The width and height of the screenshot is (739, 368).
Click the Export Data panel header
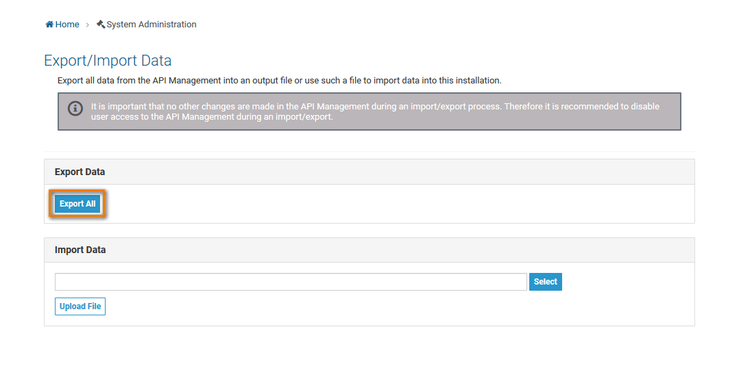point(369,172)
